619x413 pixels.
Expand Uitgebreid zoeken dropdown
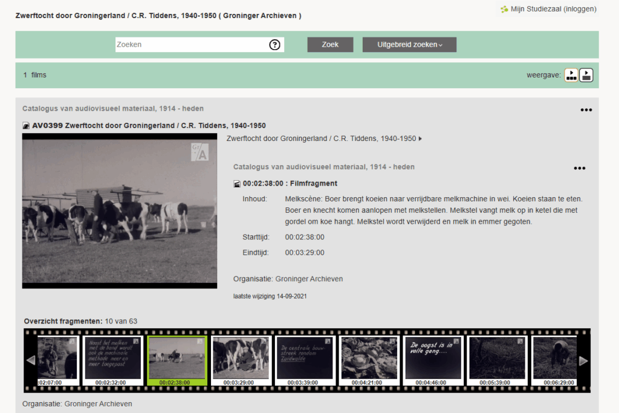[409, 45]
